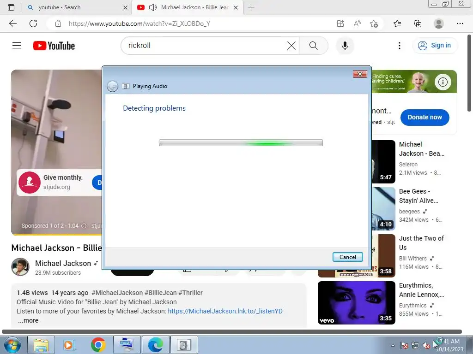Clear the rickroll search text with X

pyautogui.click(x=291, y=46)
